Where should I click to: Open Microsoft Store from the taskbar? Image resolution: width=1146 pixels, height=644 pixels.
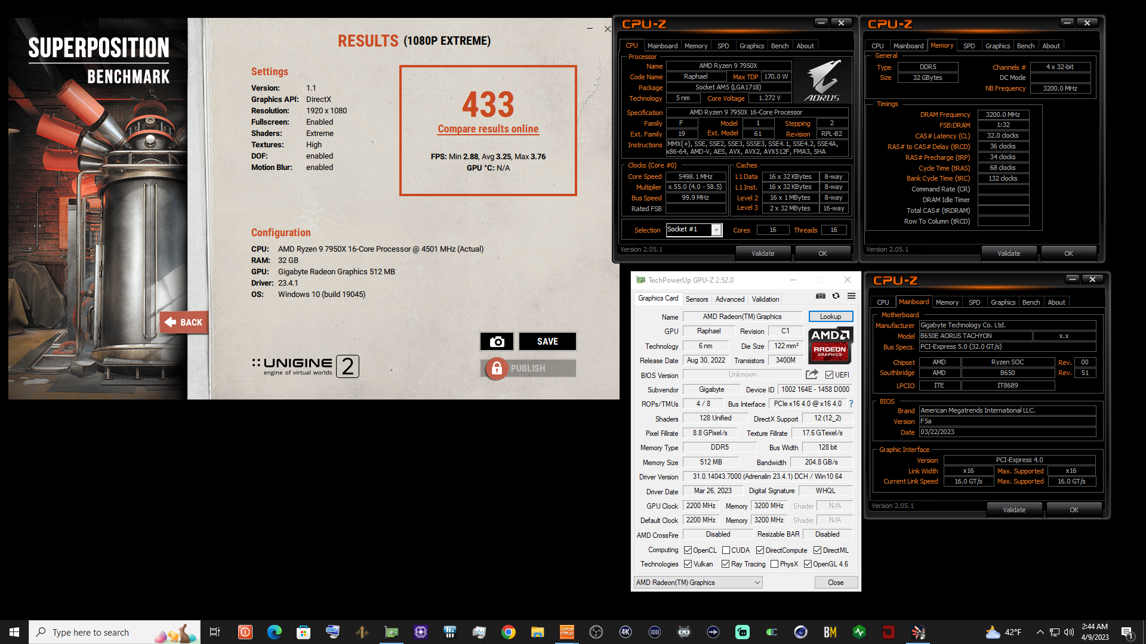click(303, 632)
